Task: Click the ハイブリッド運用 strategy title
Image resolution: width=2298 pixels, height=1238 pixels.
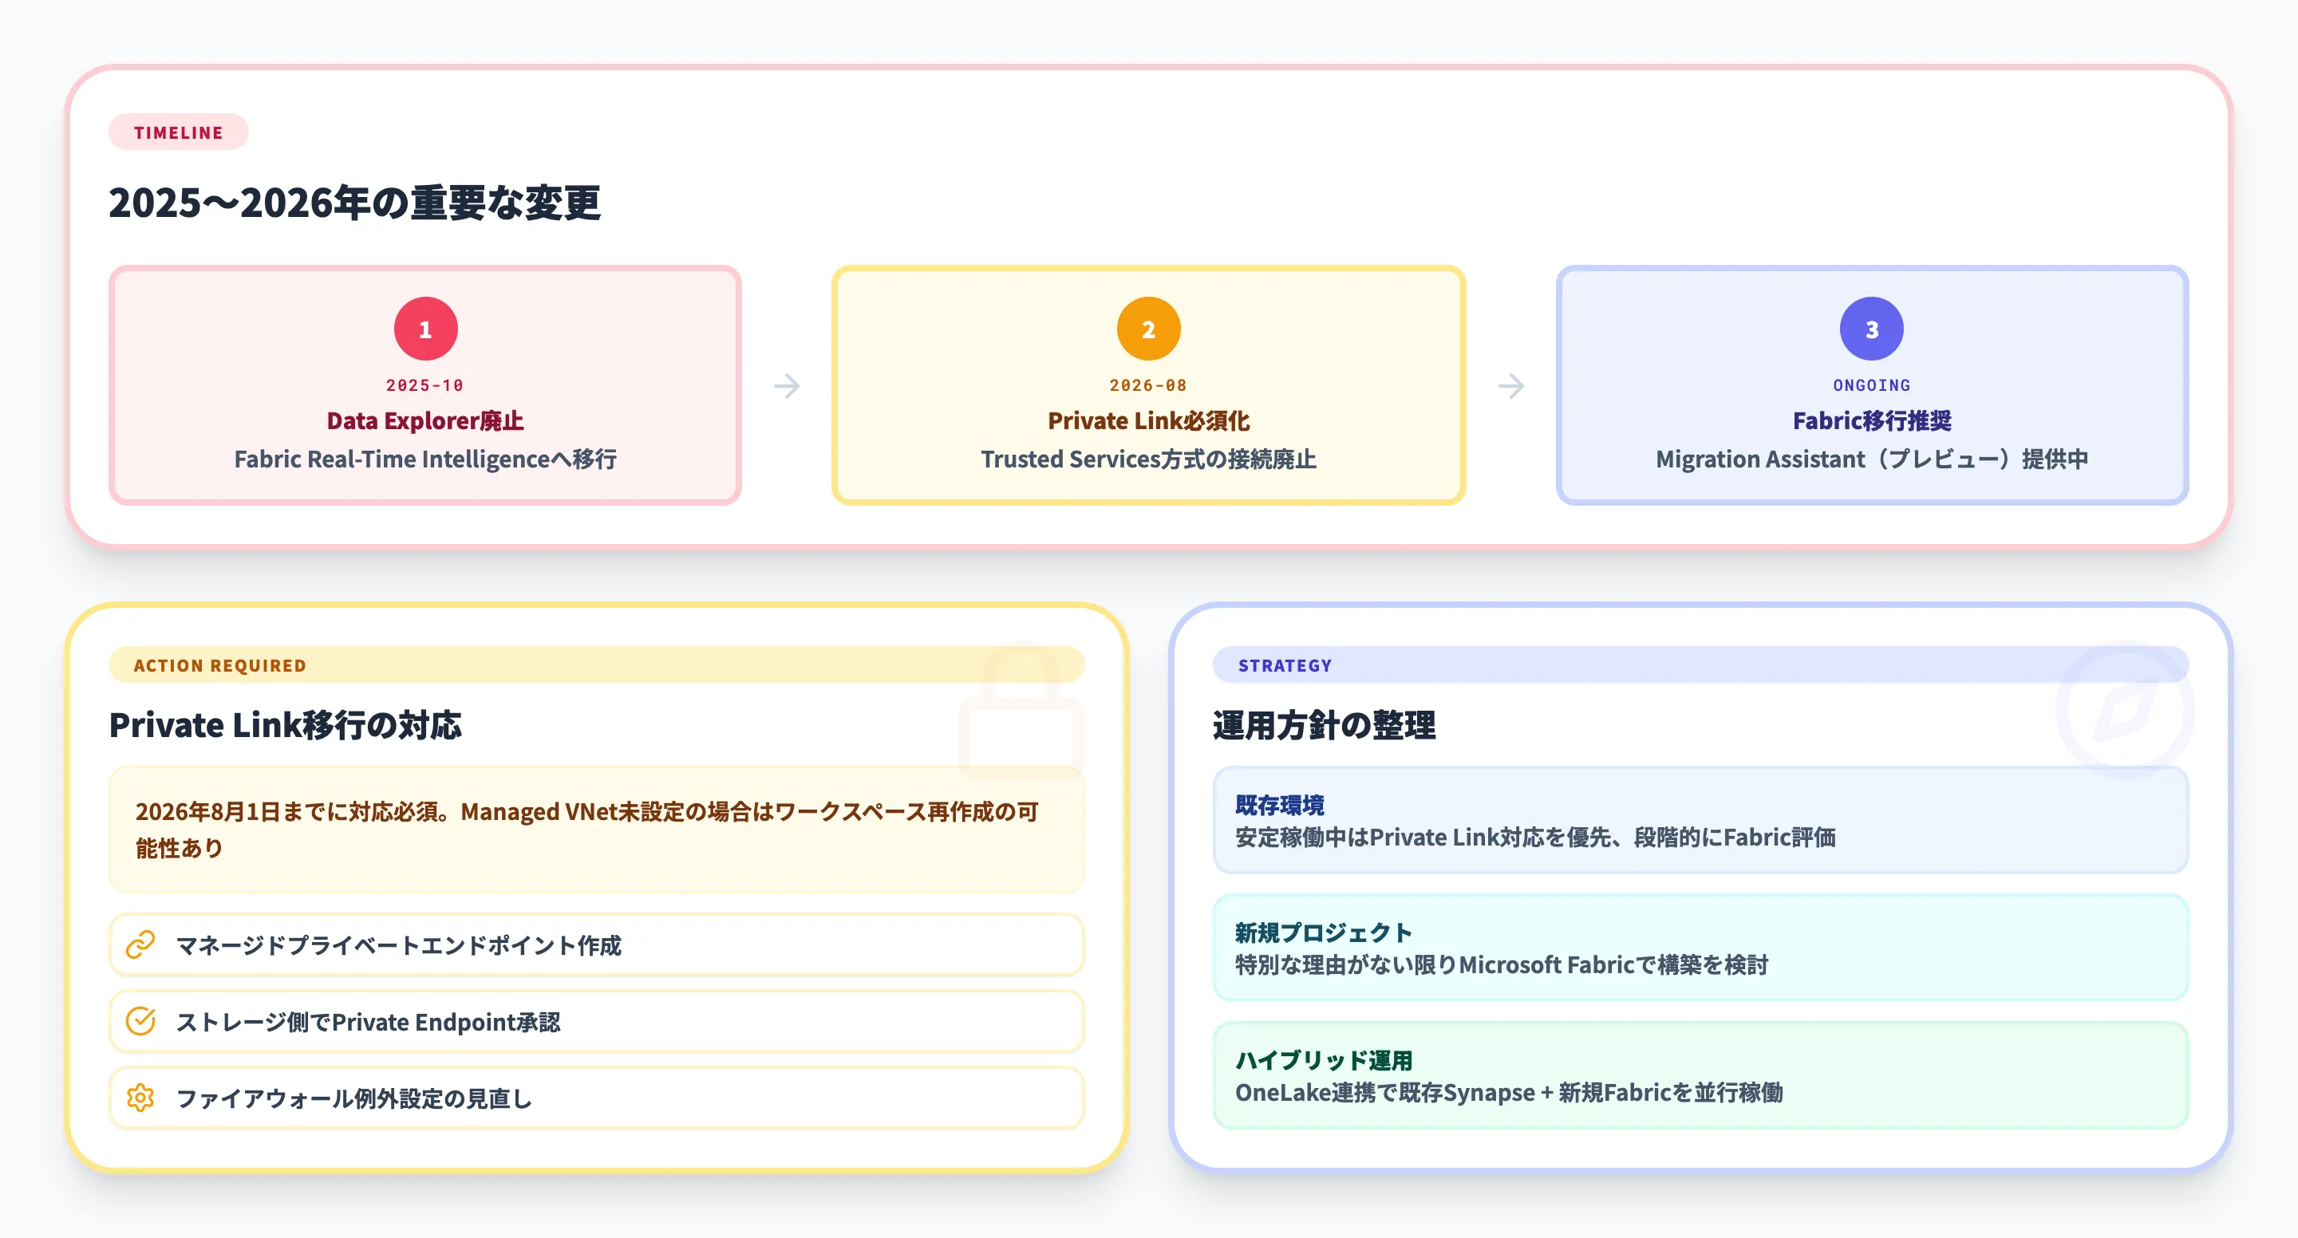Action: 1324,1060
